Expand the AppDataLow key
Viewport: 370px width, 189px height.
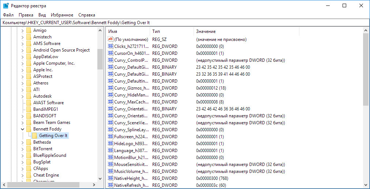pos(23,57)
